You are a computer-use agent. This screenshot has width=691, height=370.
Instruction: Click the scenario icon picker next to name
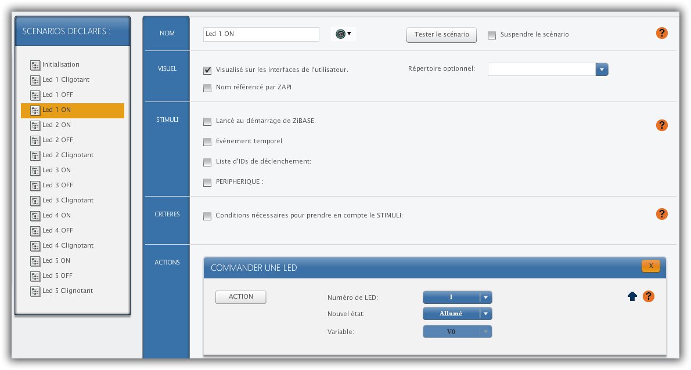click(x=343, y=34)
